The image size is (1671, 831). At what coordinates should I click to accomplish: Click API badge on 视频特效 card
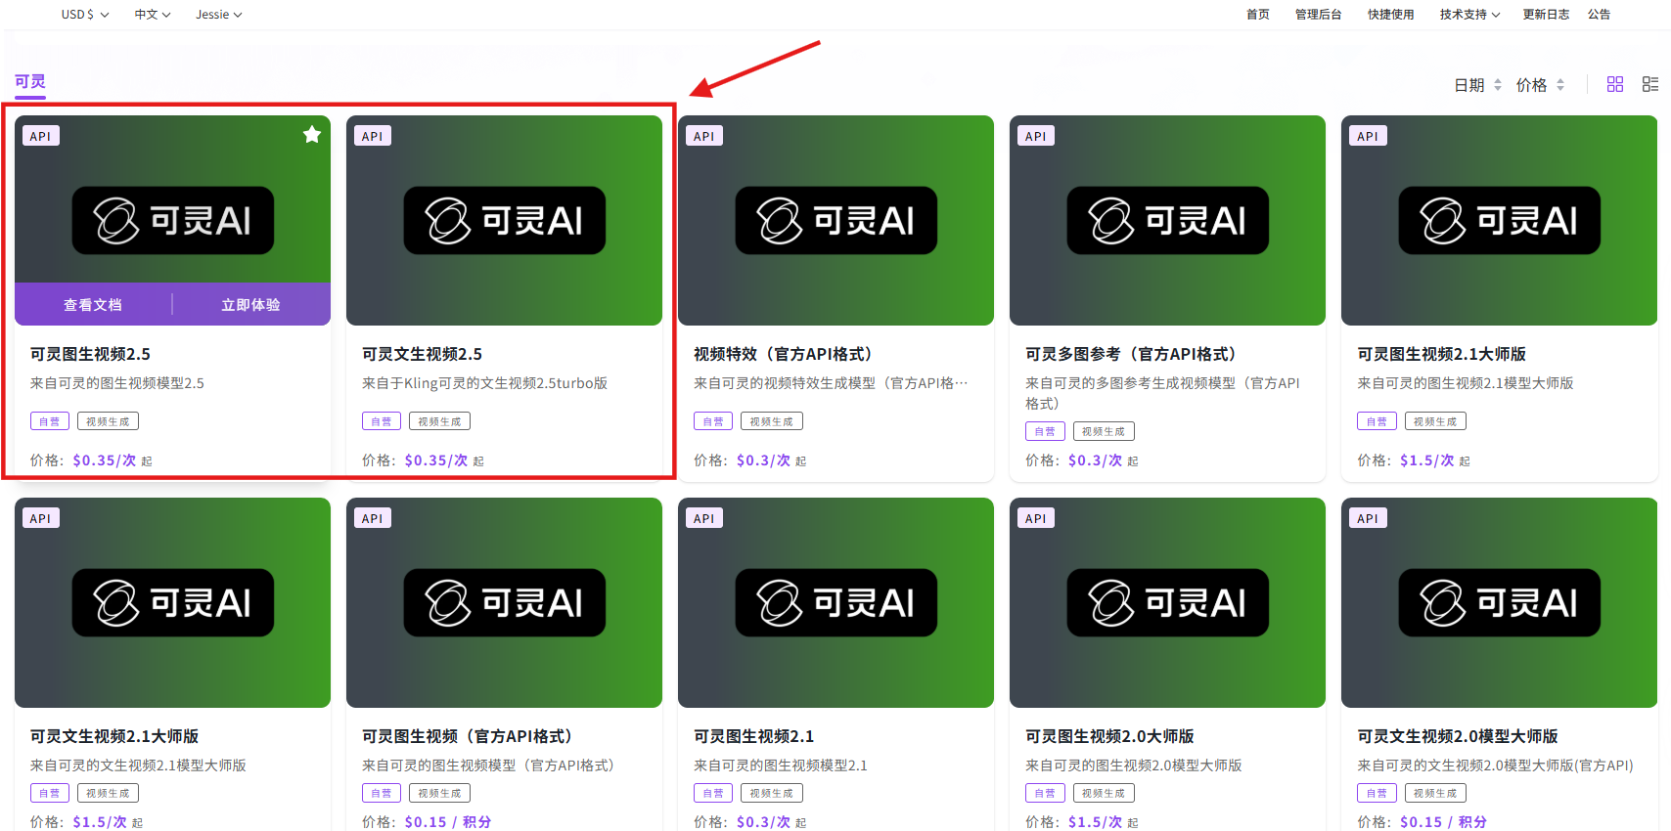point(704,136)
